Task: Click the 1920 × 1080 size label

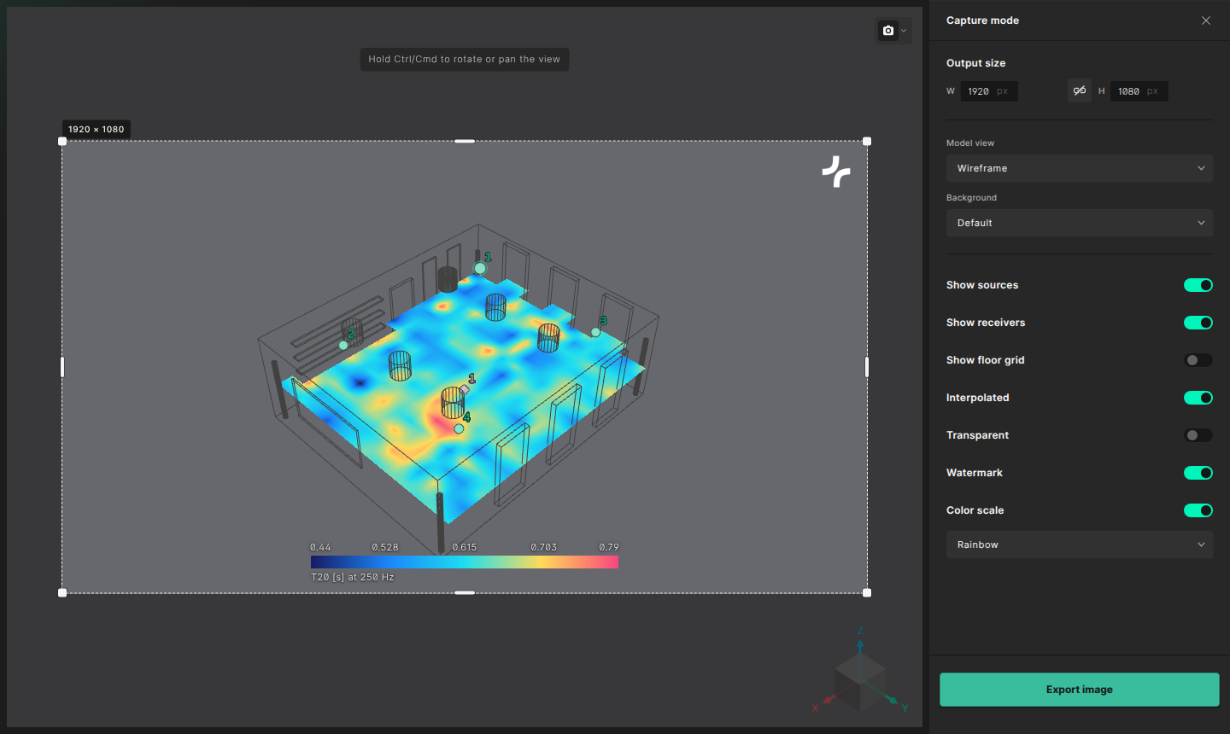Action: click(x=97, y=130)
